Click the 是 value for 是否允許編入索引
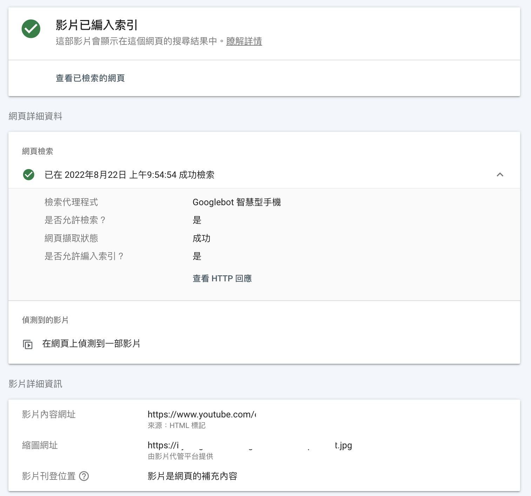The width and height of the screenshot is (531, 496). 197,256
